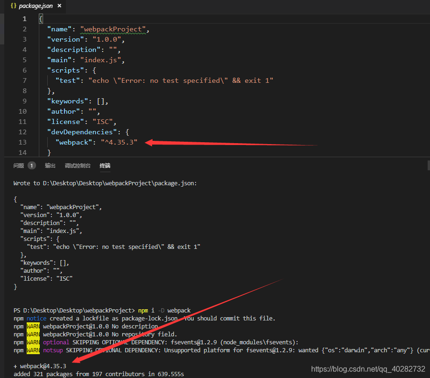This screenshot has width=430, height=378.
Task: Click the "optional" SKIPPING OPTIONAL DEPENDENCY line
Action: (x=156, y=342)
